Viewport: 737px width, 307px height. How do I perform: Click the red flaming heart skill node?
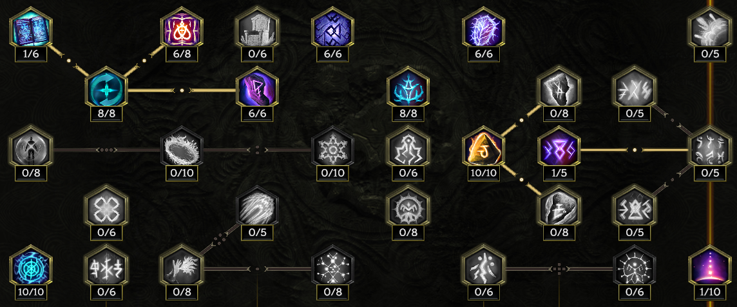point(182,28)
